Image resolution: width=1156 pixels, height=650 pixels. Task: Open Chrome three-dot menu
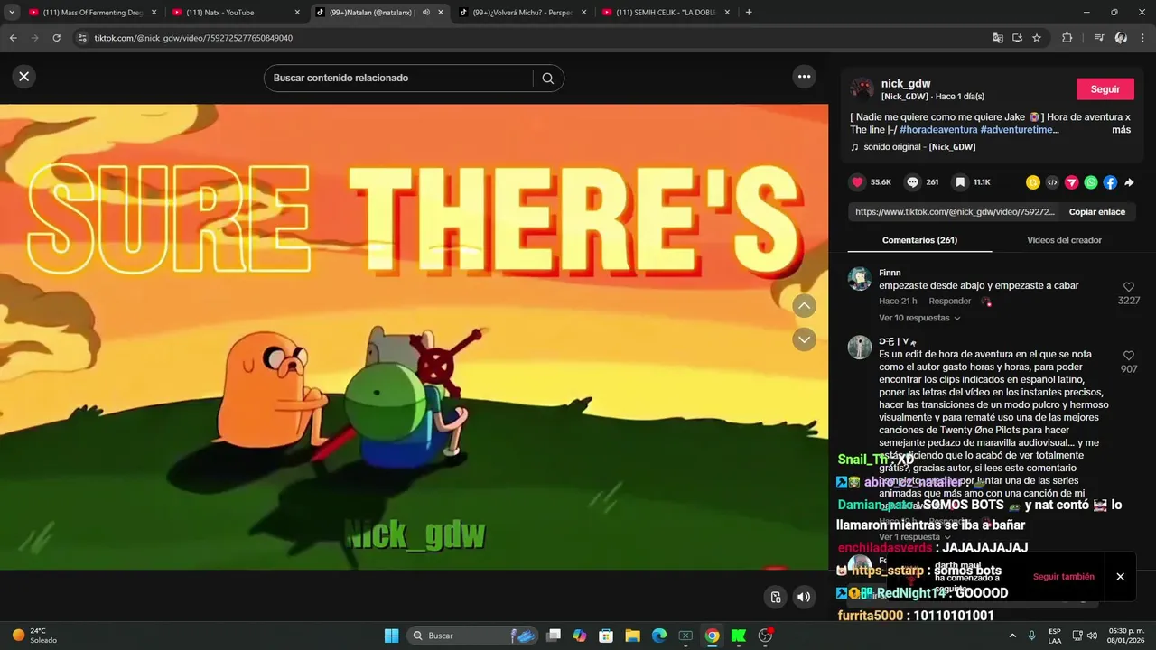[1142, 38]
